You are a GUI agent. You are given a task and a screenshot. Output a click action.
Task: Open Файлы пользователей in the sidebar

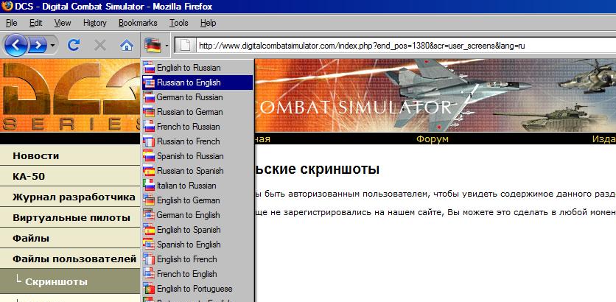70,259
